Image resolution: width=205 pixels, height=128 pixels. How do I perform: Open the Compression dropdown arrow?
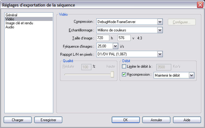[160, 22]
